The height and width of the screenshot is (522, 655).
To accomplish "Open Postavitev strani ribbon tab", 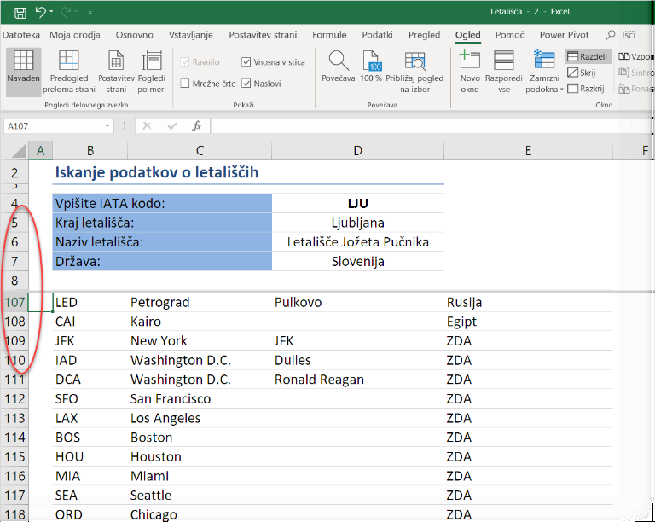I will pos(263,35).
